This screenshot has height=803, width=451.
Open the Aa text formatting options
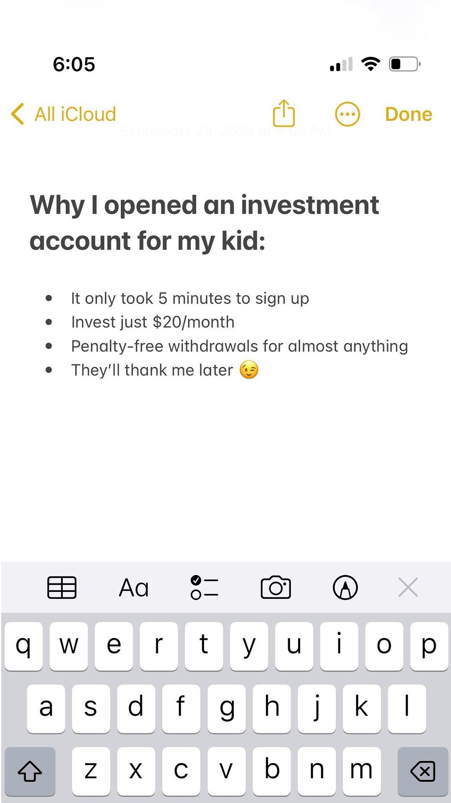pyautogui.click(x=134, y=588)
